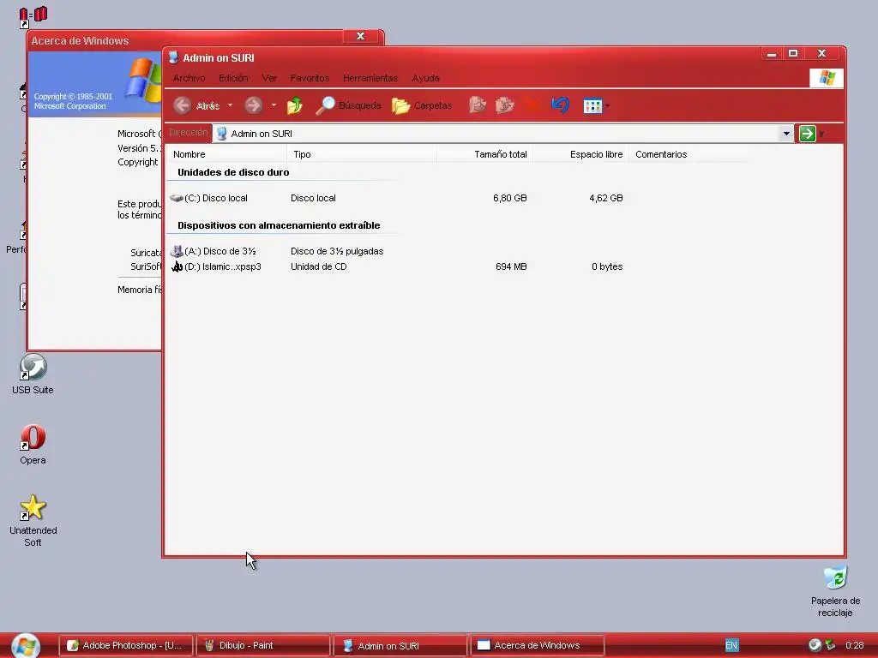Screen dimensions: 878x658
Task: Click the taskbar clock 0:28
Action: point(854,645)
